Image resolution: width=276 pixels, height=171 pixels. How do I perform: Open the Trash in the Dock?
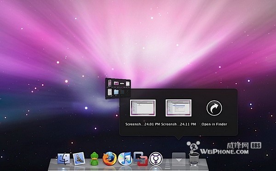194,159
